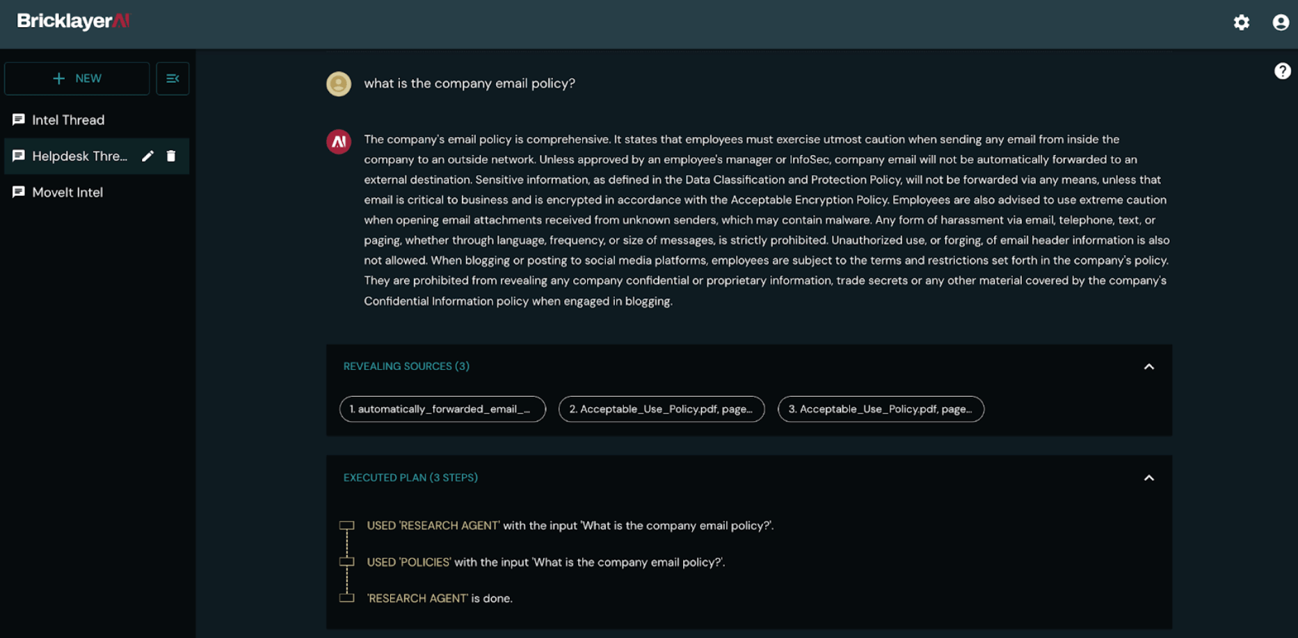Switch to the Intel Thread conversation

[68, 120]
